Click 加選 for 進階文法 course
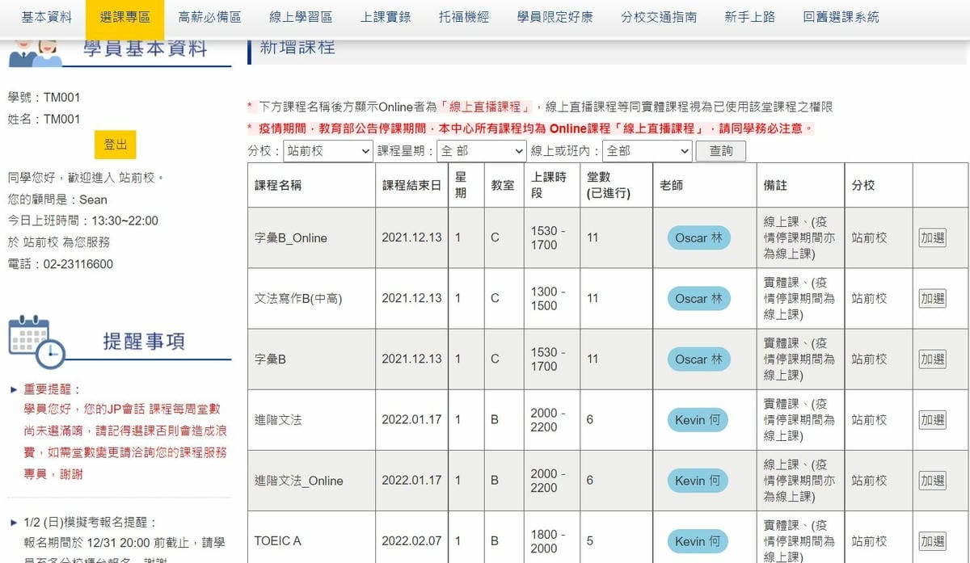 [x=932, y=419]
